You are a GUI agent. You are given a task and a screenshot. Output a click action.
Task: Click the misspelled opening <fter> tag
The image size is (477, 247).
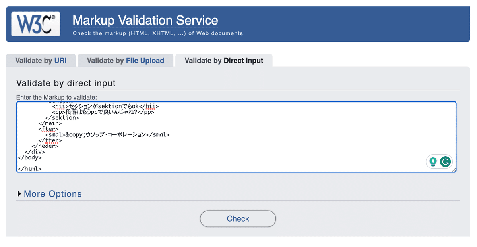[x=48, y=129]
